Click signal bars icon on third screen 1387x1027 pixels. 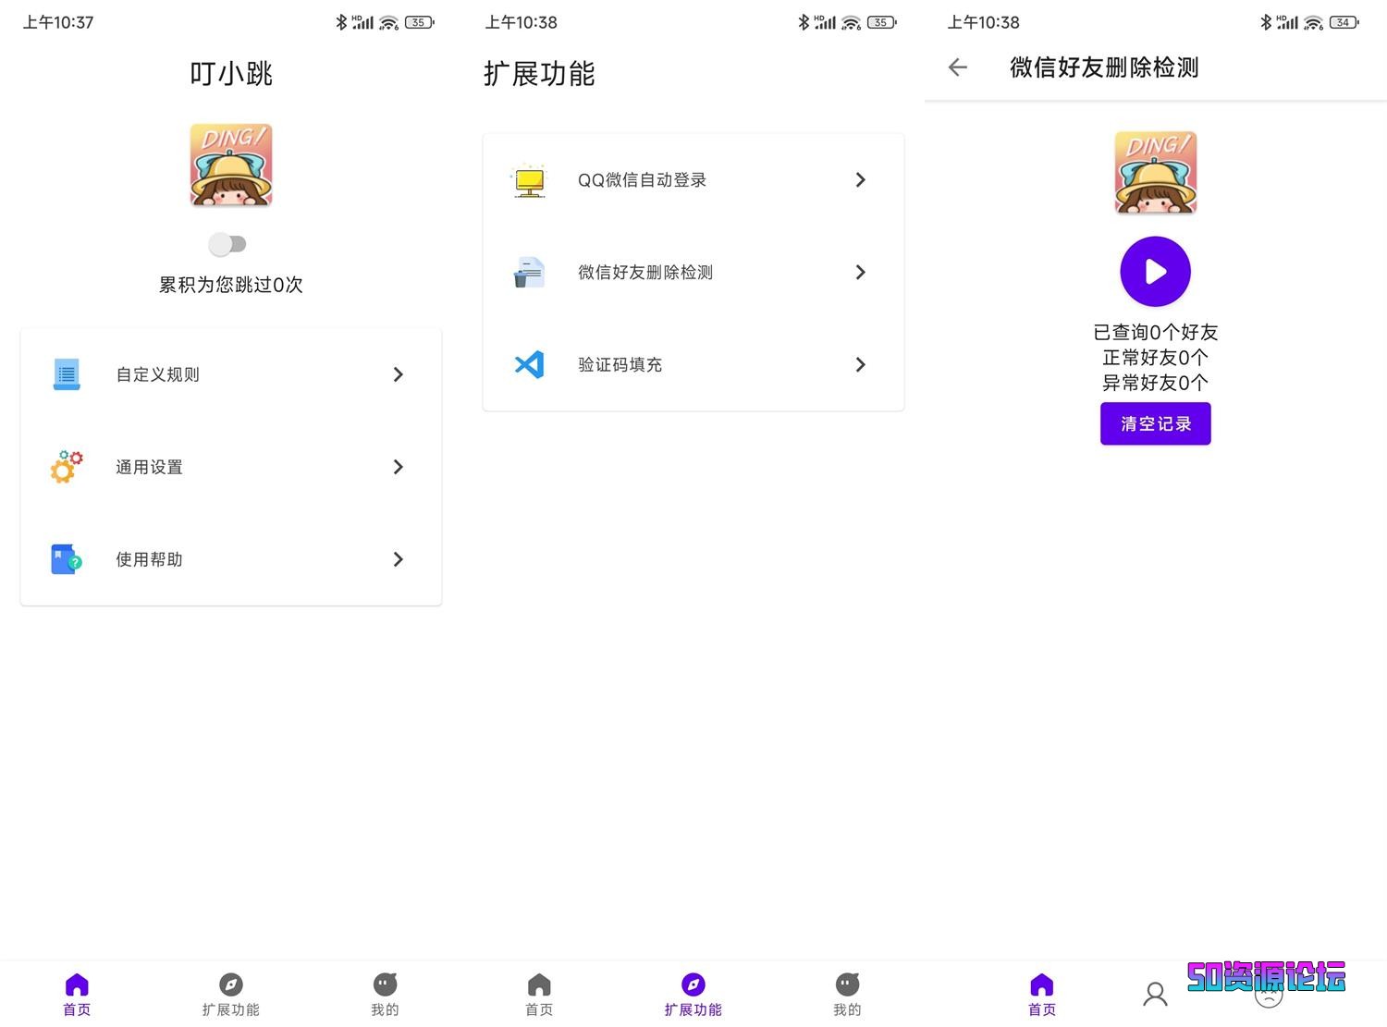click(1288, 22)
